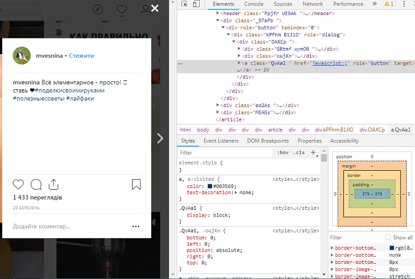Open the Event Listeners tab
The height and width of the screenshot is (279, 415).
[221, 141]
